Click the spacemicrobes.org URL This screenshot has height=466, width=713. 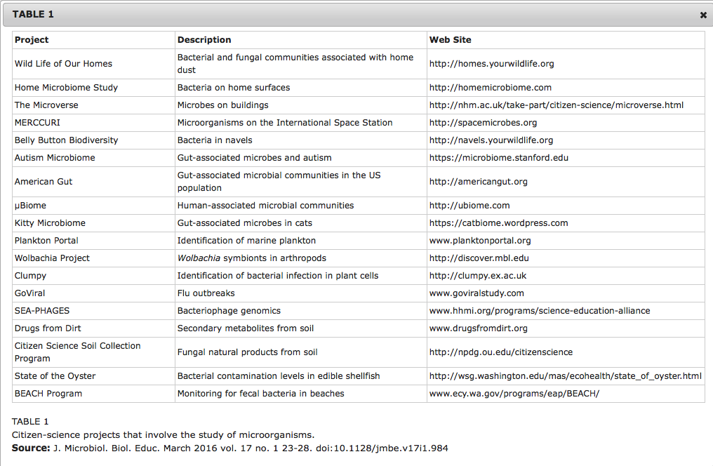coord(483,123)
